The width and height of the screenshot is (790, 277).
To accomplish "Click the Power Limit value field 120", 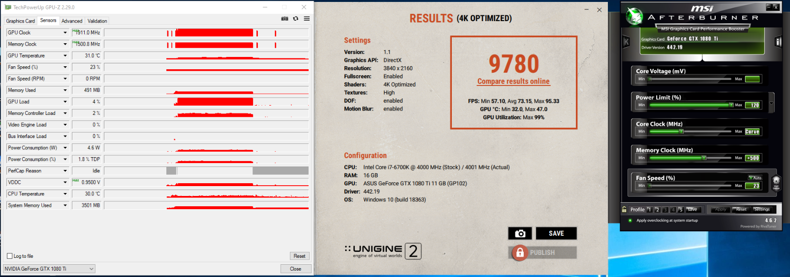I will coord(753,105).
